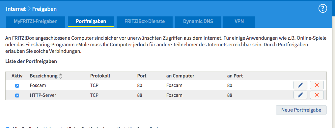Click an Port value 88
The width and height of the screenshot is (335, 128).
pos(230,95)
